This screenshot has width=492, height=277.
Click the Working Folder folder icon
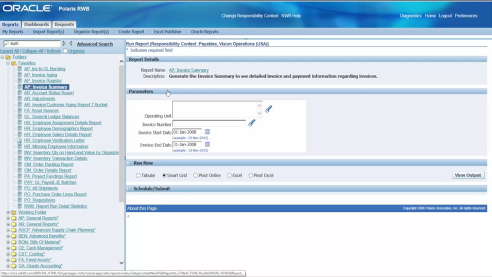coord(14,212)
